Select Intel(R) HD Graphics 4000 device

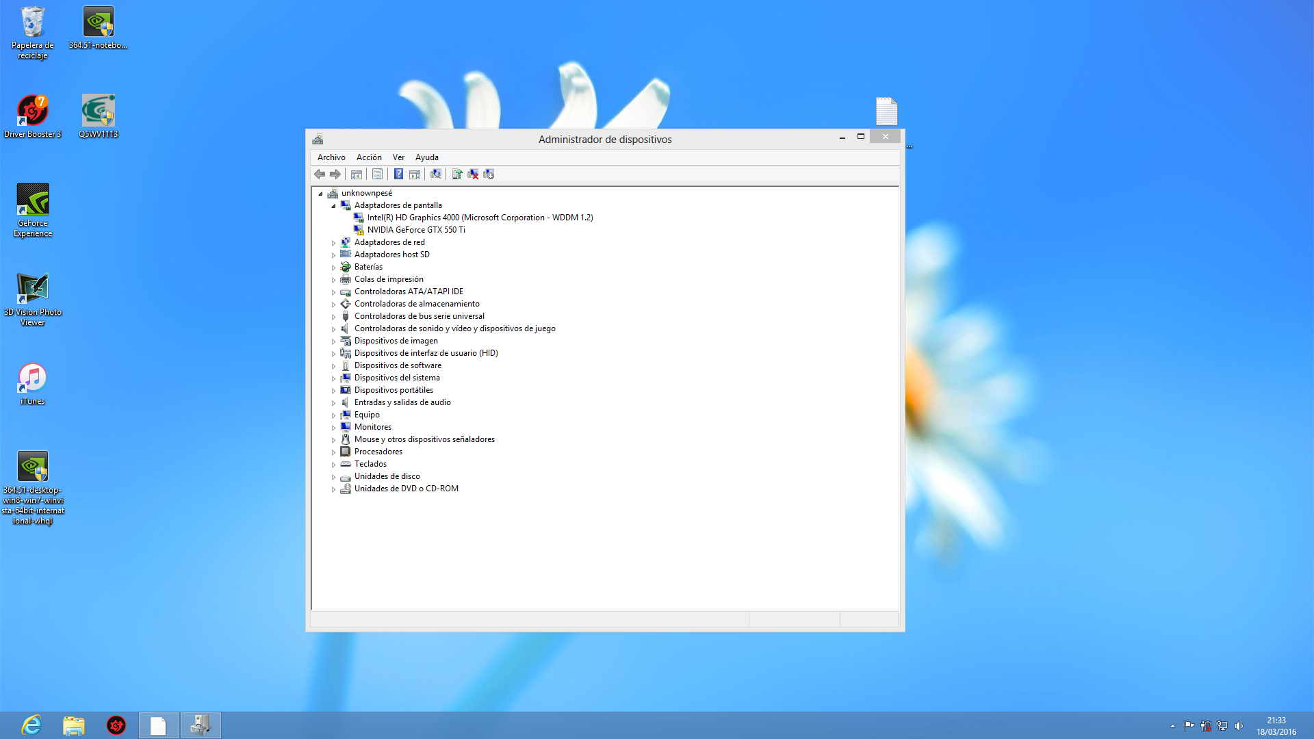coord(480,218)
